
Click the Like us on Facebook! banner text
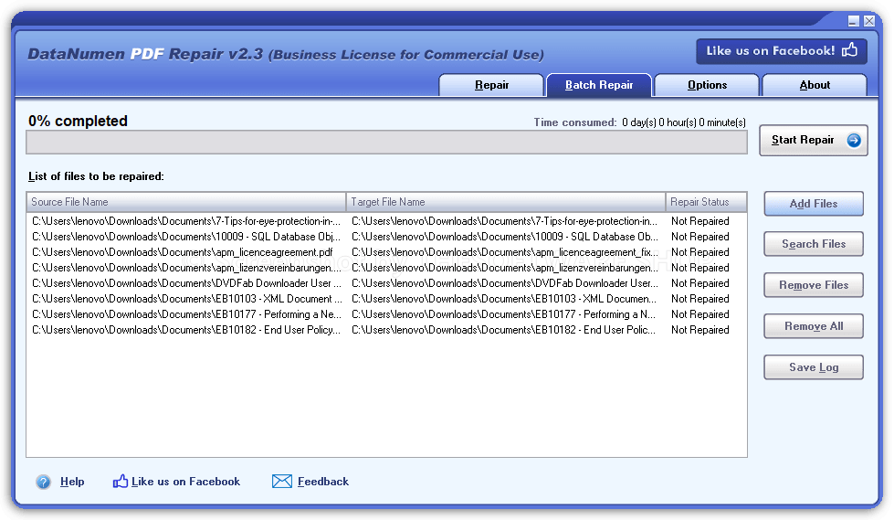pos(771,51)
